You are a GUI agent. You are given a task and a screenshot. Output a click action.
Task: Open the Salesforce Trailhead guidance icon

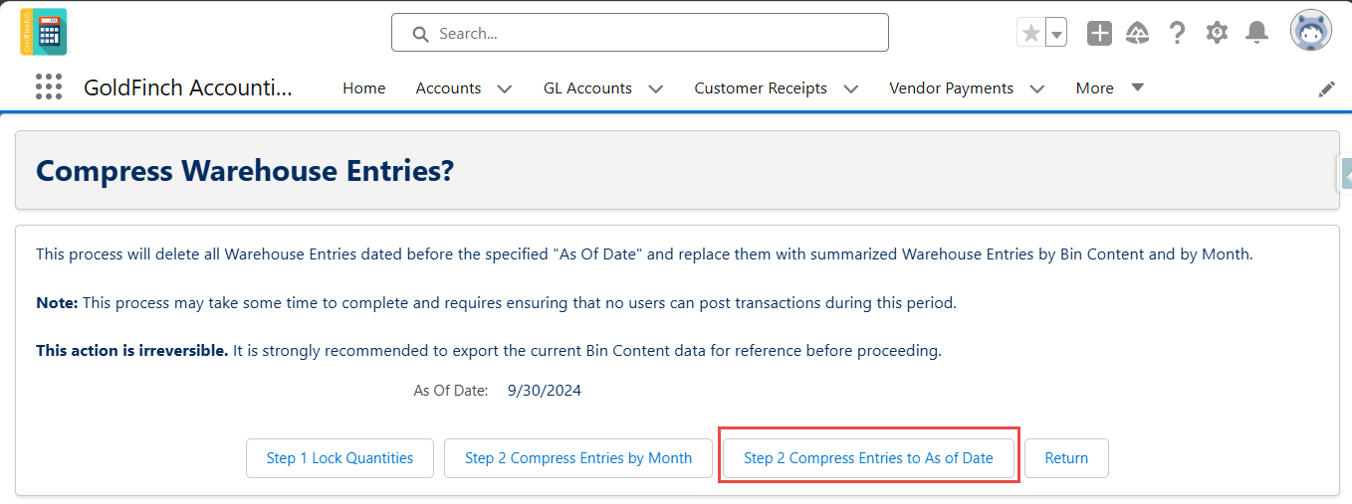[1138, 33]
